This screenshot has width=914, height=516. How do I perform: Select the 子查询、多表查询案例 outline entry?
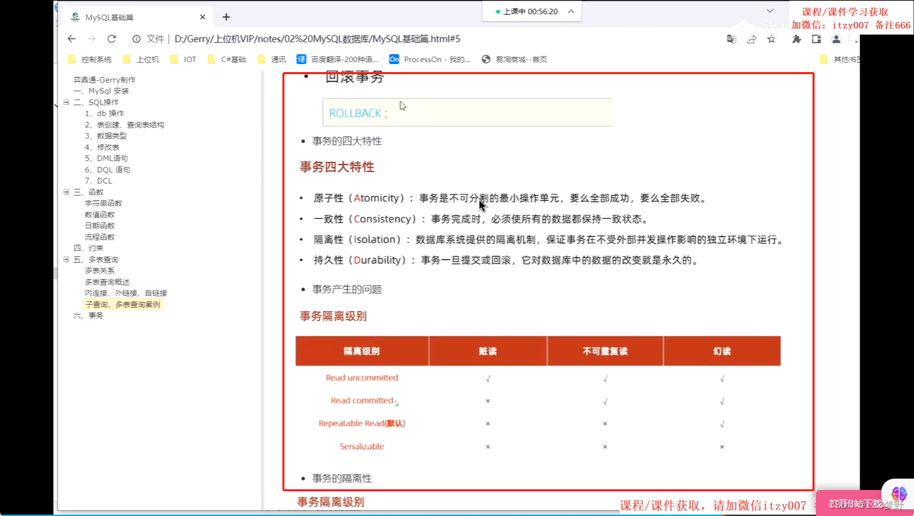(122, 304)
